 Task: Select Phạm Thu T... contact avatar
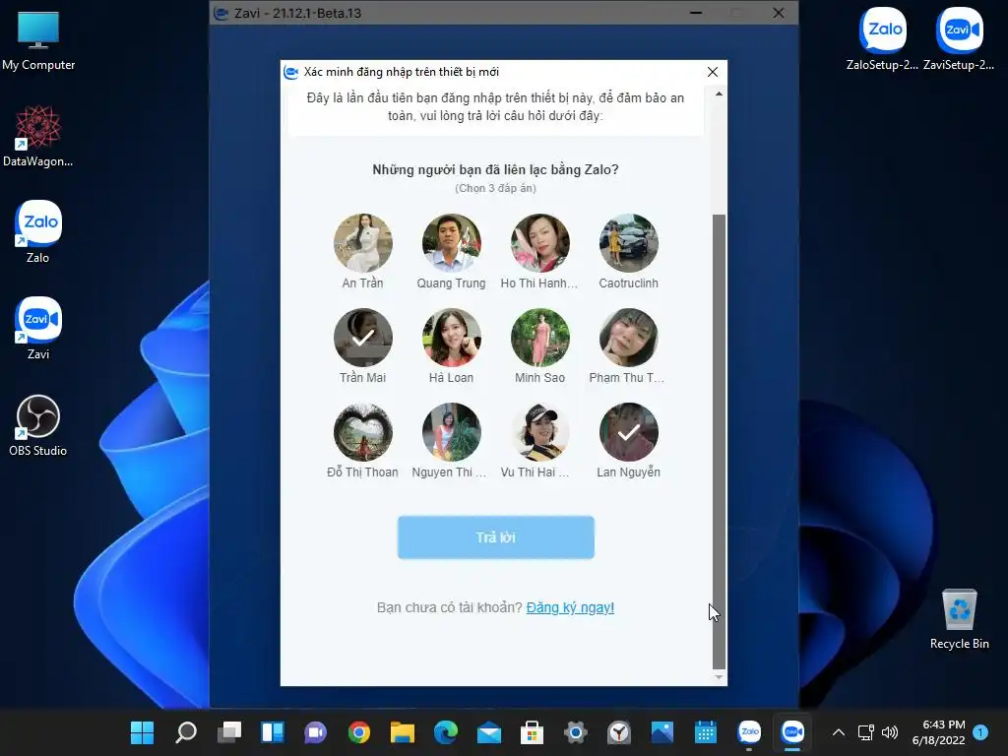[629, 338]
